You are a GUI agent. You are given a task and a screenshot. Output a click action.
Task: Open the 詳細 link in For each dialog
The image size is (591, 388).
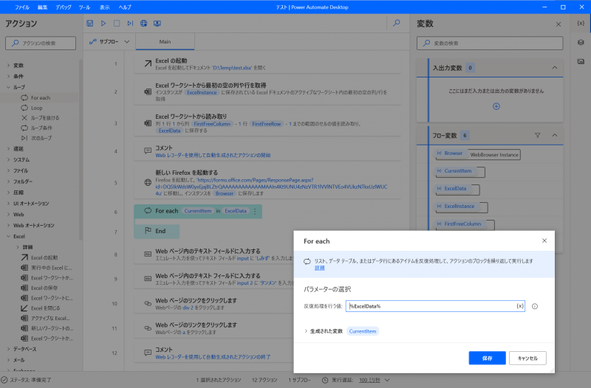[320, 268]
